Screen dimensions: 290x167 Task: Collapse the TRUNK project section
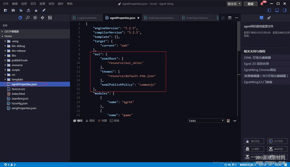point(35,36)
